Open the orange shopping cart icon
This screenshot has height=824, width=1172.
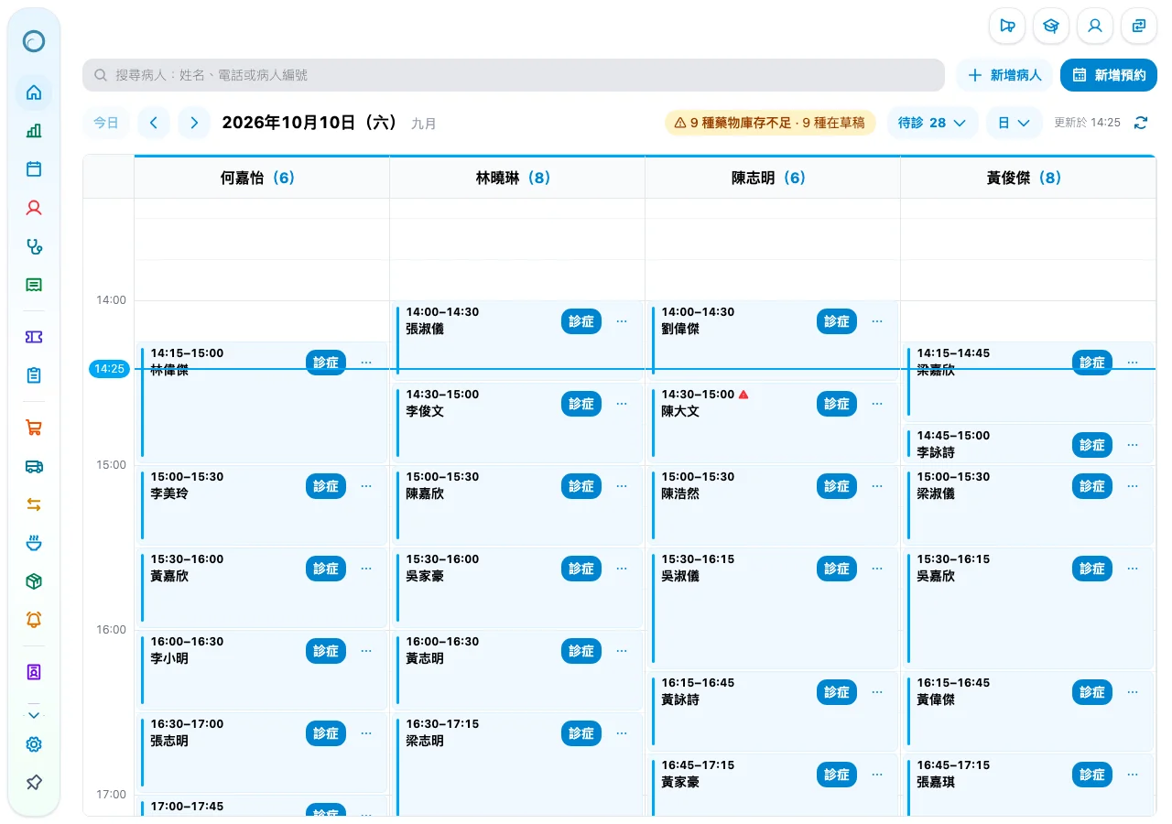(34, 428)
